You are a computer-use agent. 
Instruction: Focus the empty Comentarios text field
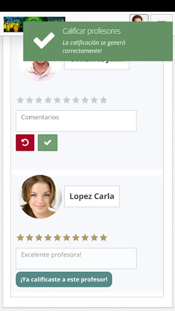(76, 121)
